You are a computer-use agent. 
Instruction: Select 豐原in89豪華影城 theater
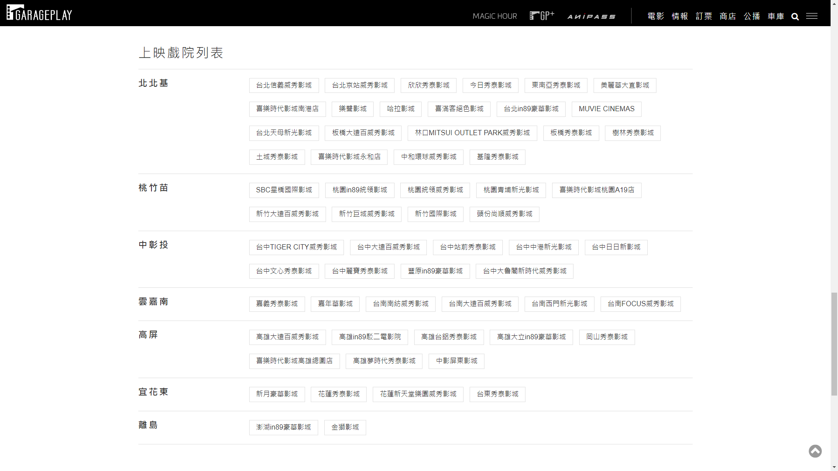pos(435,271)
